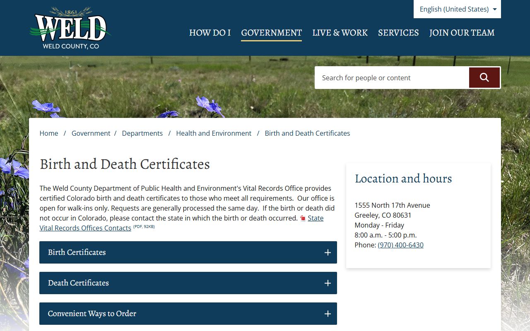Click the down arrow beside English (United States)

click(494, 9)
